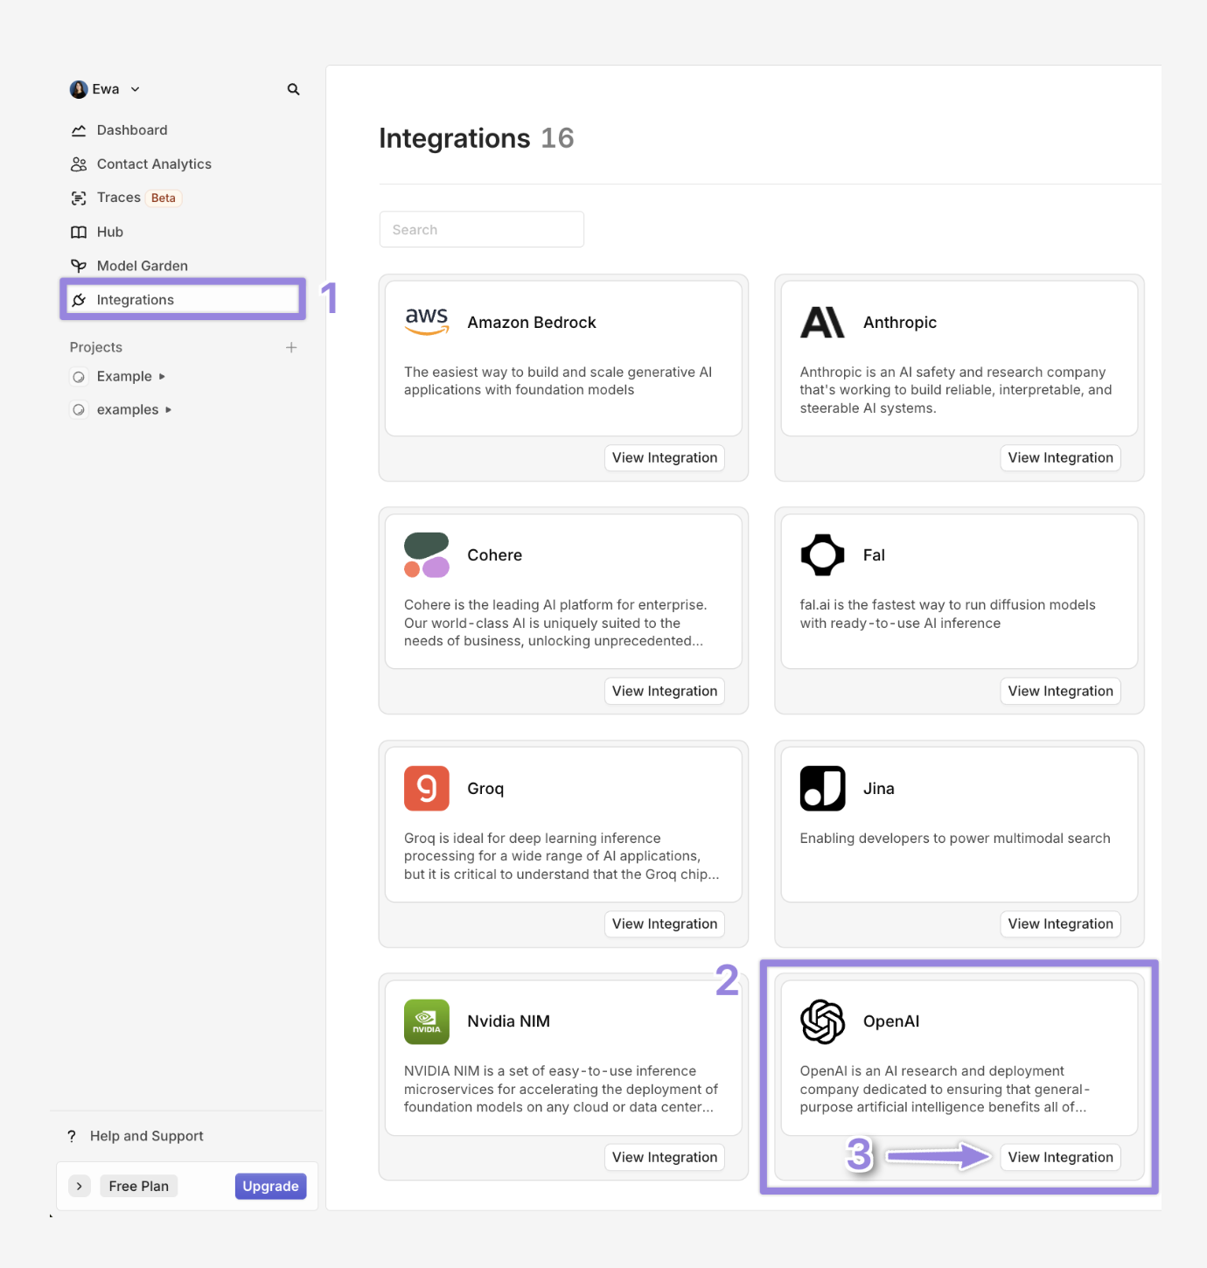Image resolution: width=1207 pixels, height=1268 pixels.
Task: Click the Amazon Bedrock title
Action: coord(532,323)
